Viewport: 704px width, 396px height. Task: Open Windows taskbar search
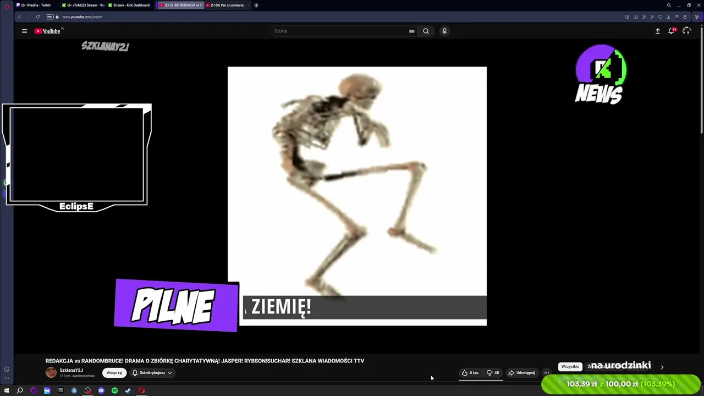tap(20, 391)
